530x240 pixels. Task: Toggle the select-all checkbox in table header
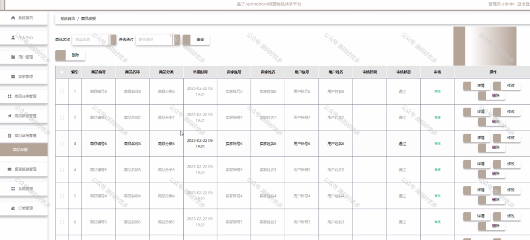click(x=62, y=72)
